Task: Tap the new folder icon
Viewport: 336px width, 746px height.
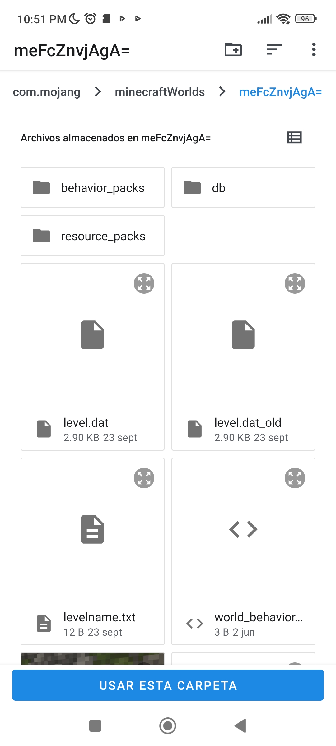Action: point(233,50)
